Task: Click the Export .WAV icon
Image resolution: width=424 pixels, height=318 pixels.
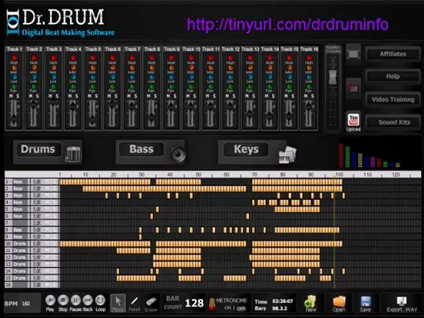Action: coord(401,301)
